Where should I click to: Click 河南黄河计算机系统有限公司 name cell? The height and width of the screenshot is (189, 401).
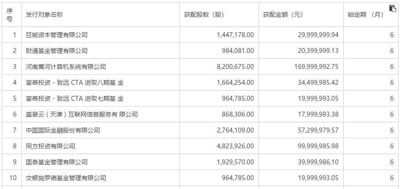(66, 67)
